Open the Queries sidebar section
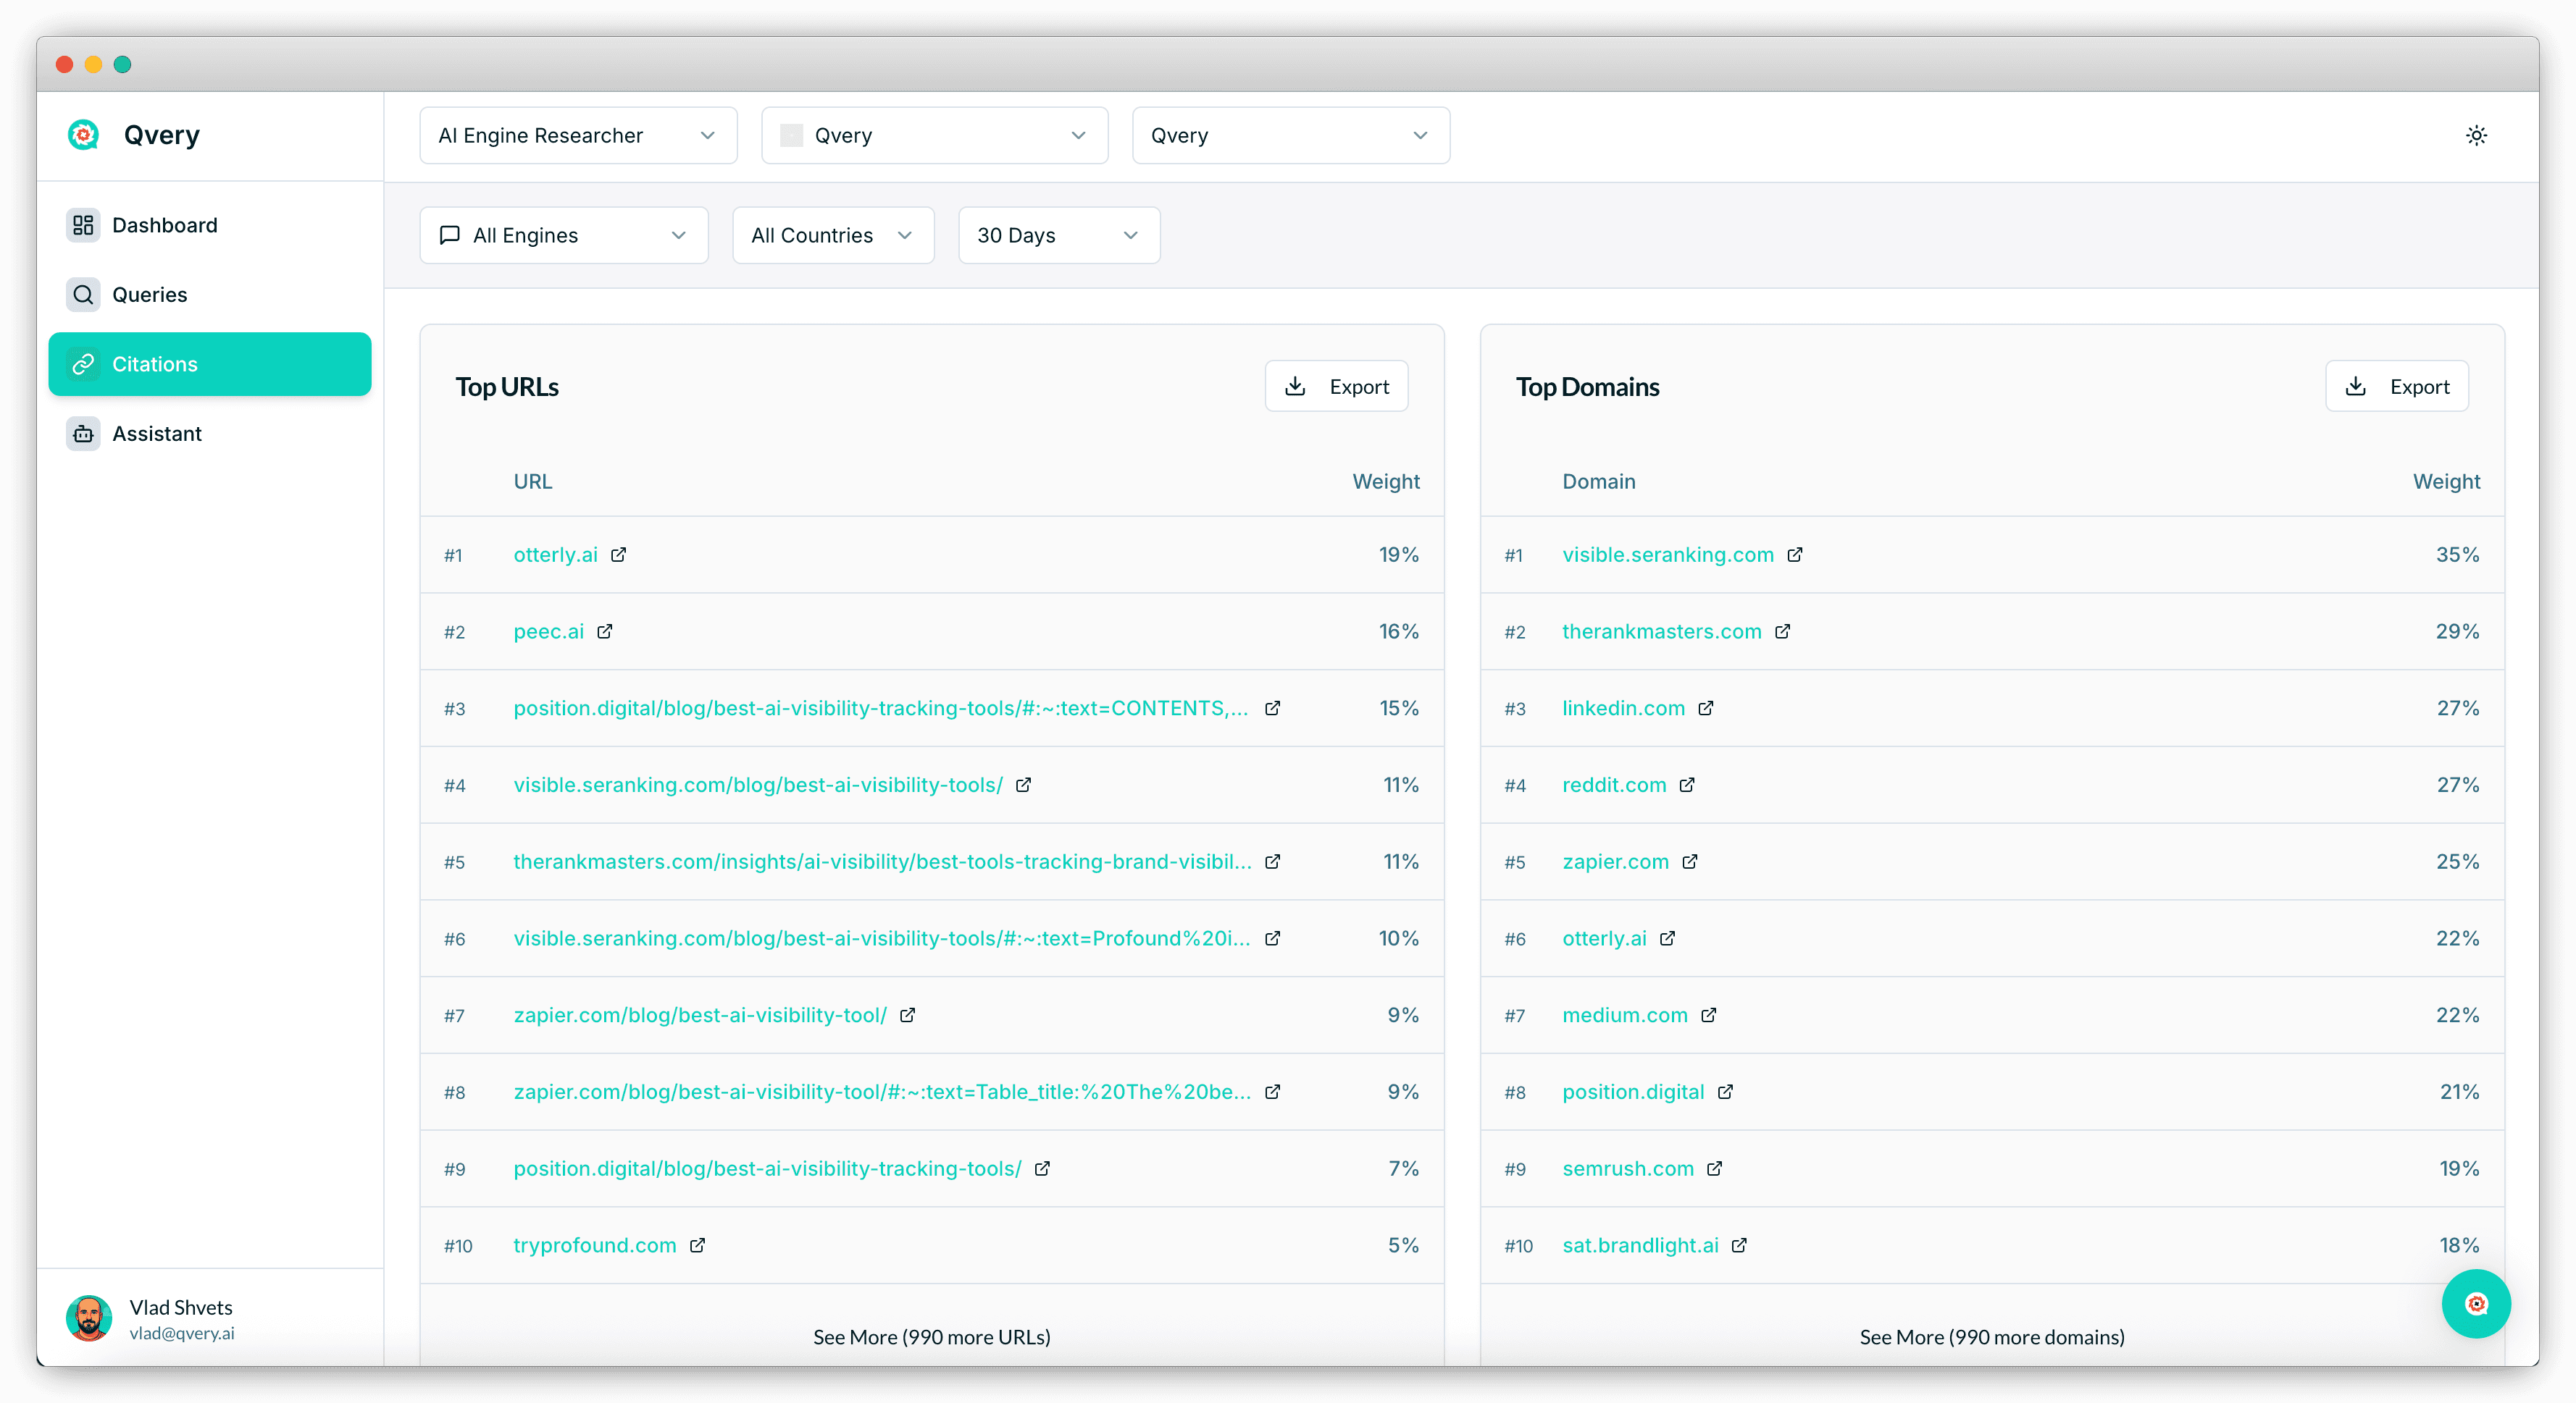This screenshot has height=1403, width=2576. click(149, 295)
